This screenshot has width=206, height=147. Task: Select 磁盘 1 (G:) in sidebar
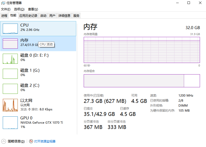10,74
